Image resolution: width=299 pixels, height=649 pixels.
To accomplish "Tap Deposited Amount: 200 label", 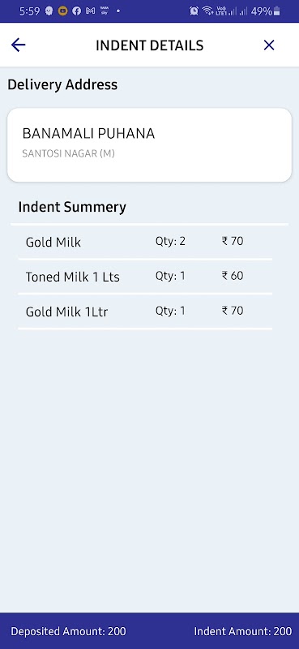I will pos(68,632).
